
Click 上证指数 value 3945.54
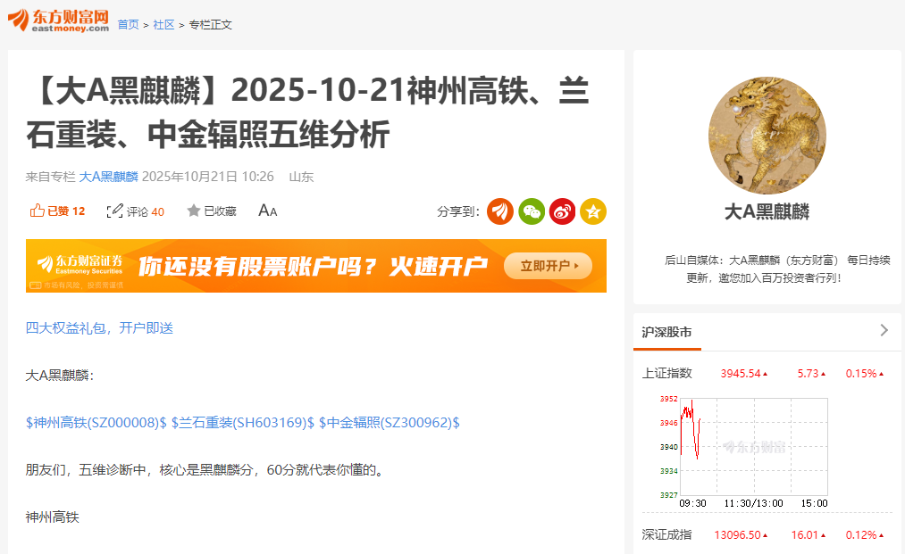[741, 374]
